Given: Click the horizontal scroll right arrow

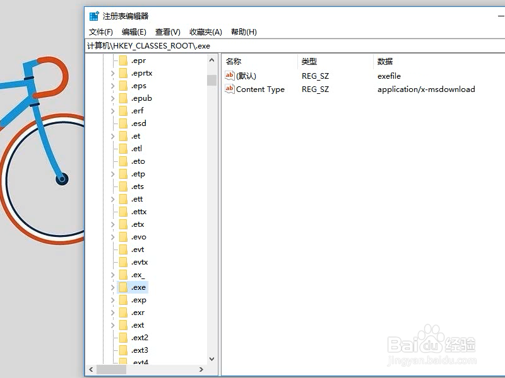Looking at the screenshot, I should pyautogui.click(x=201, y=369).
